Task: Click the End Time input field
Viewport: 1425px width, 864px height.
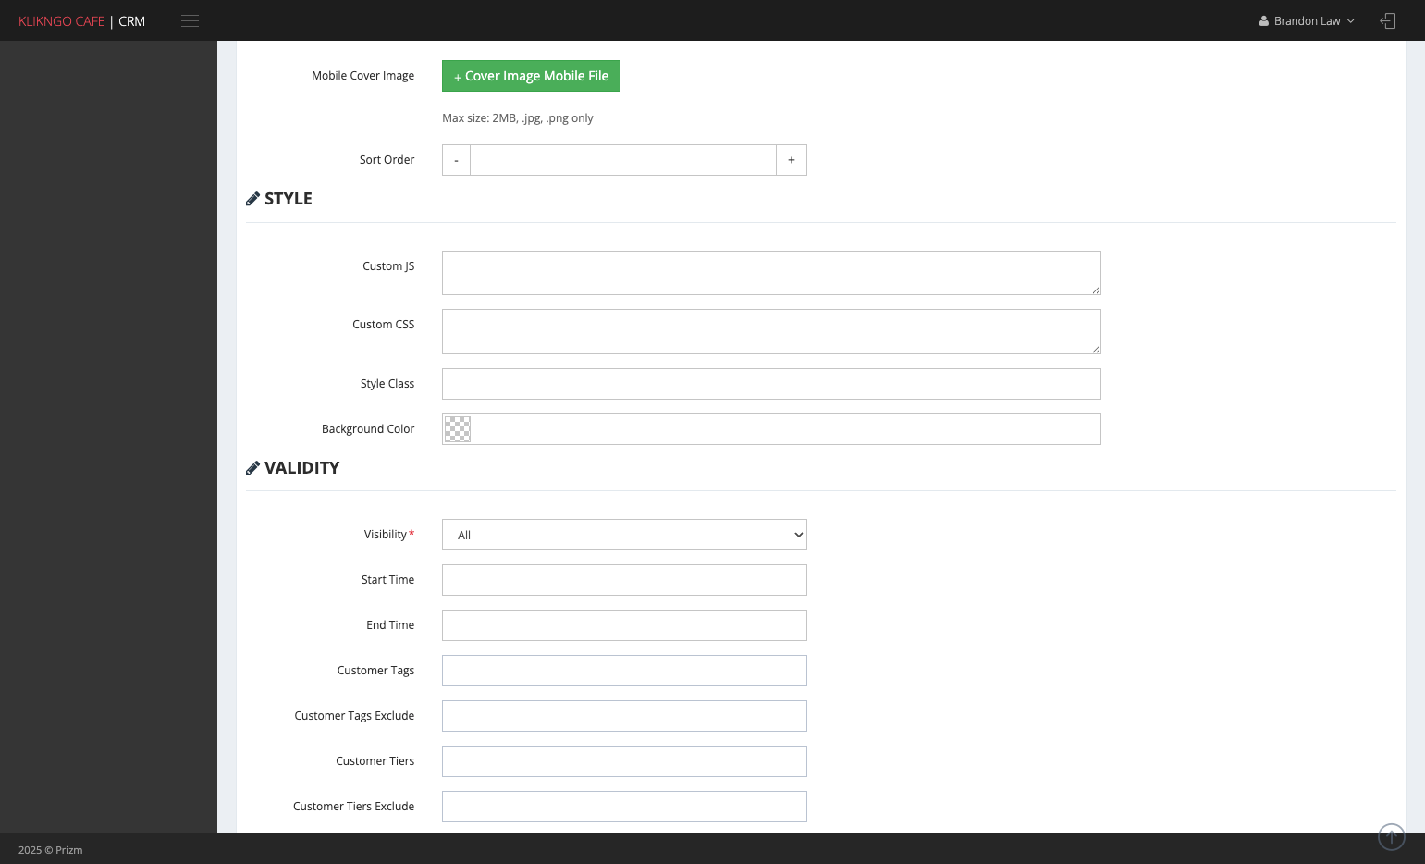Action: point(624,625)
